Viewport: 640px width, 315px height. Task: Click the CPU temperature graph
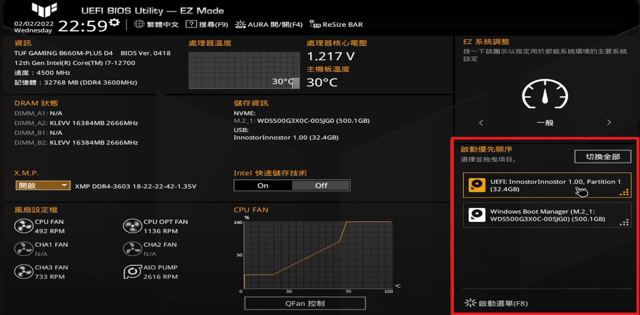244,70
